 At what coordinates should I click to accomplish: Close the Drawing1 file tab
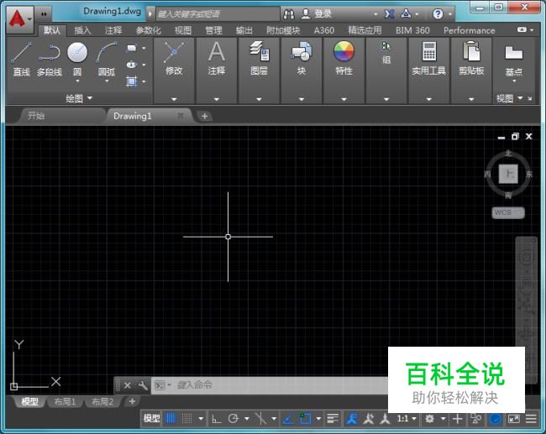click(180, 115)
